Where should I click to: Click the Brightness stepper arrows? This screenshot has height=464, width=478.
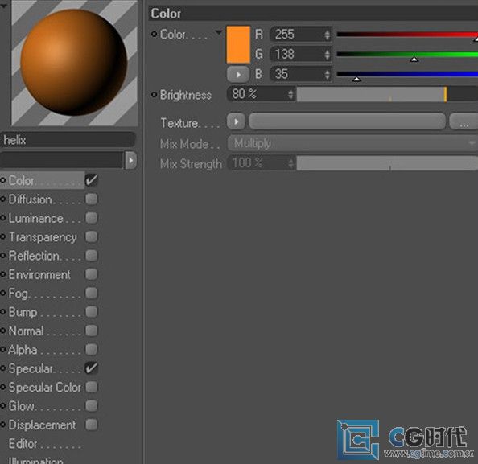[291, 94]
